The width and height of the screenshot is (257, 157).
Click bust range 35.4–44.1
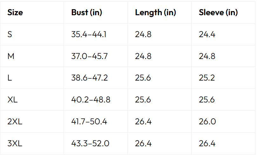point(89,34)
